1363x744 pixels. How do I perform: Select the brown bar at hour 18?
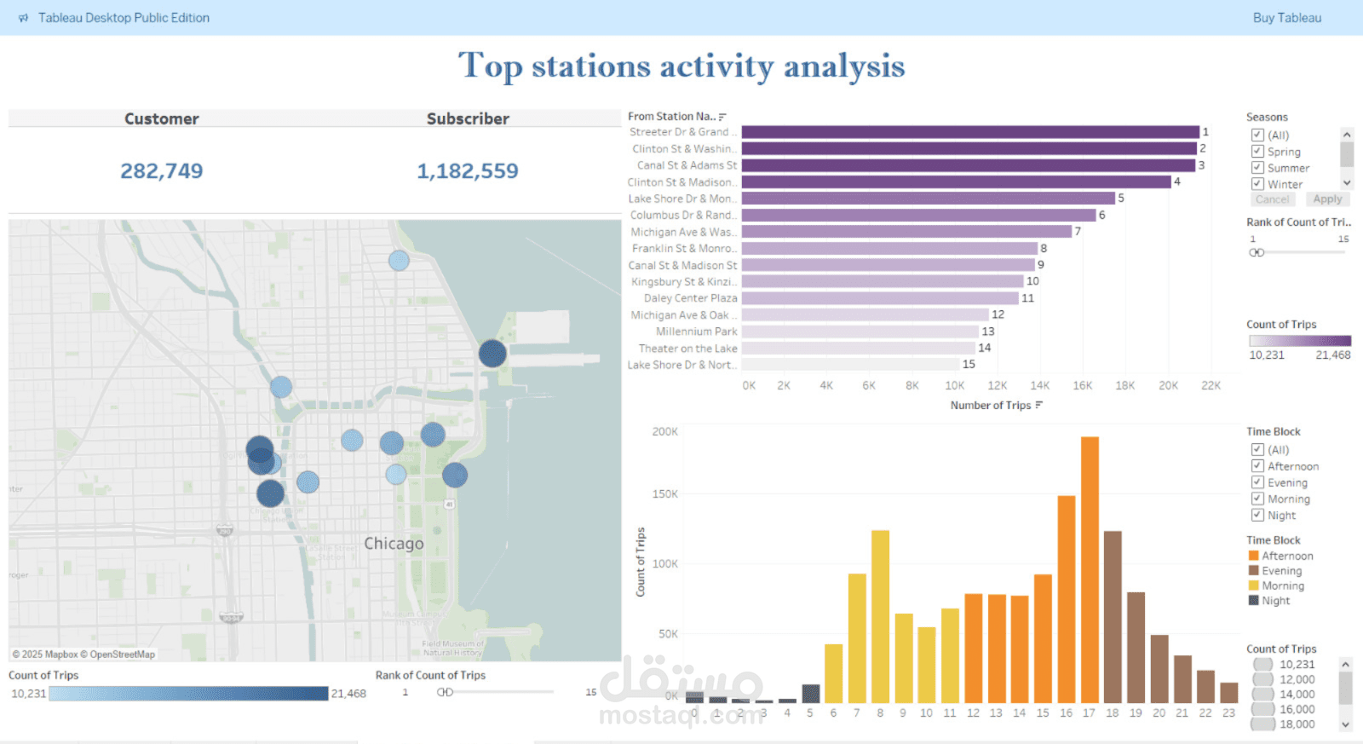click(1113, 617)
